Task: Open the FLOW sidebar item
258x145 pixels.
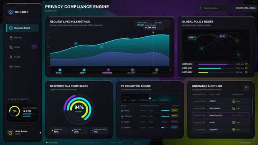Action: click(23, 57)
